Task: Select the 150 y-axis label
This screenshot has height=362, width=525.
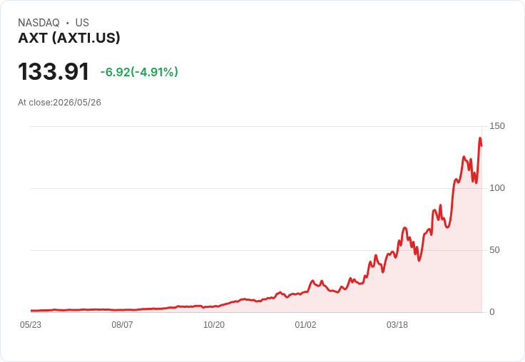Action: coord(497,126)
